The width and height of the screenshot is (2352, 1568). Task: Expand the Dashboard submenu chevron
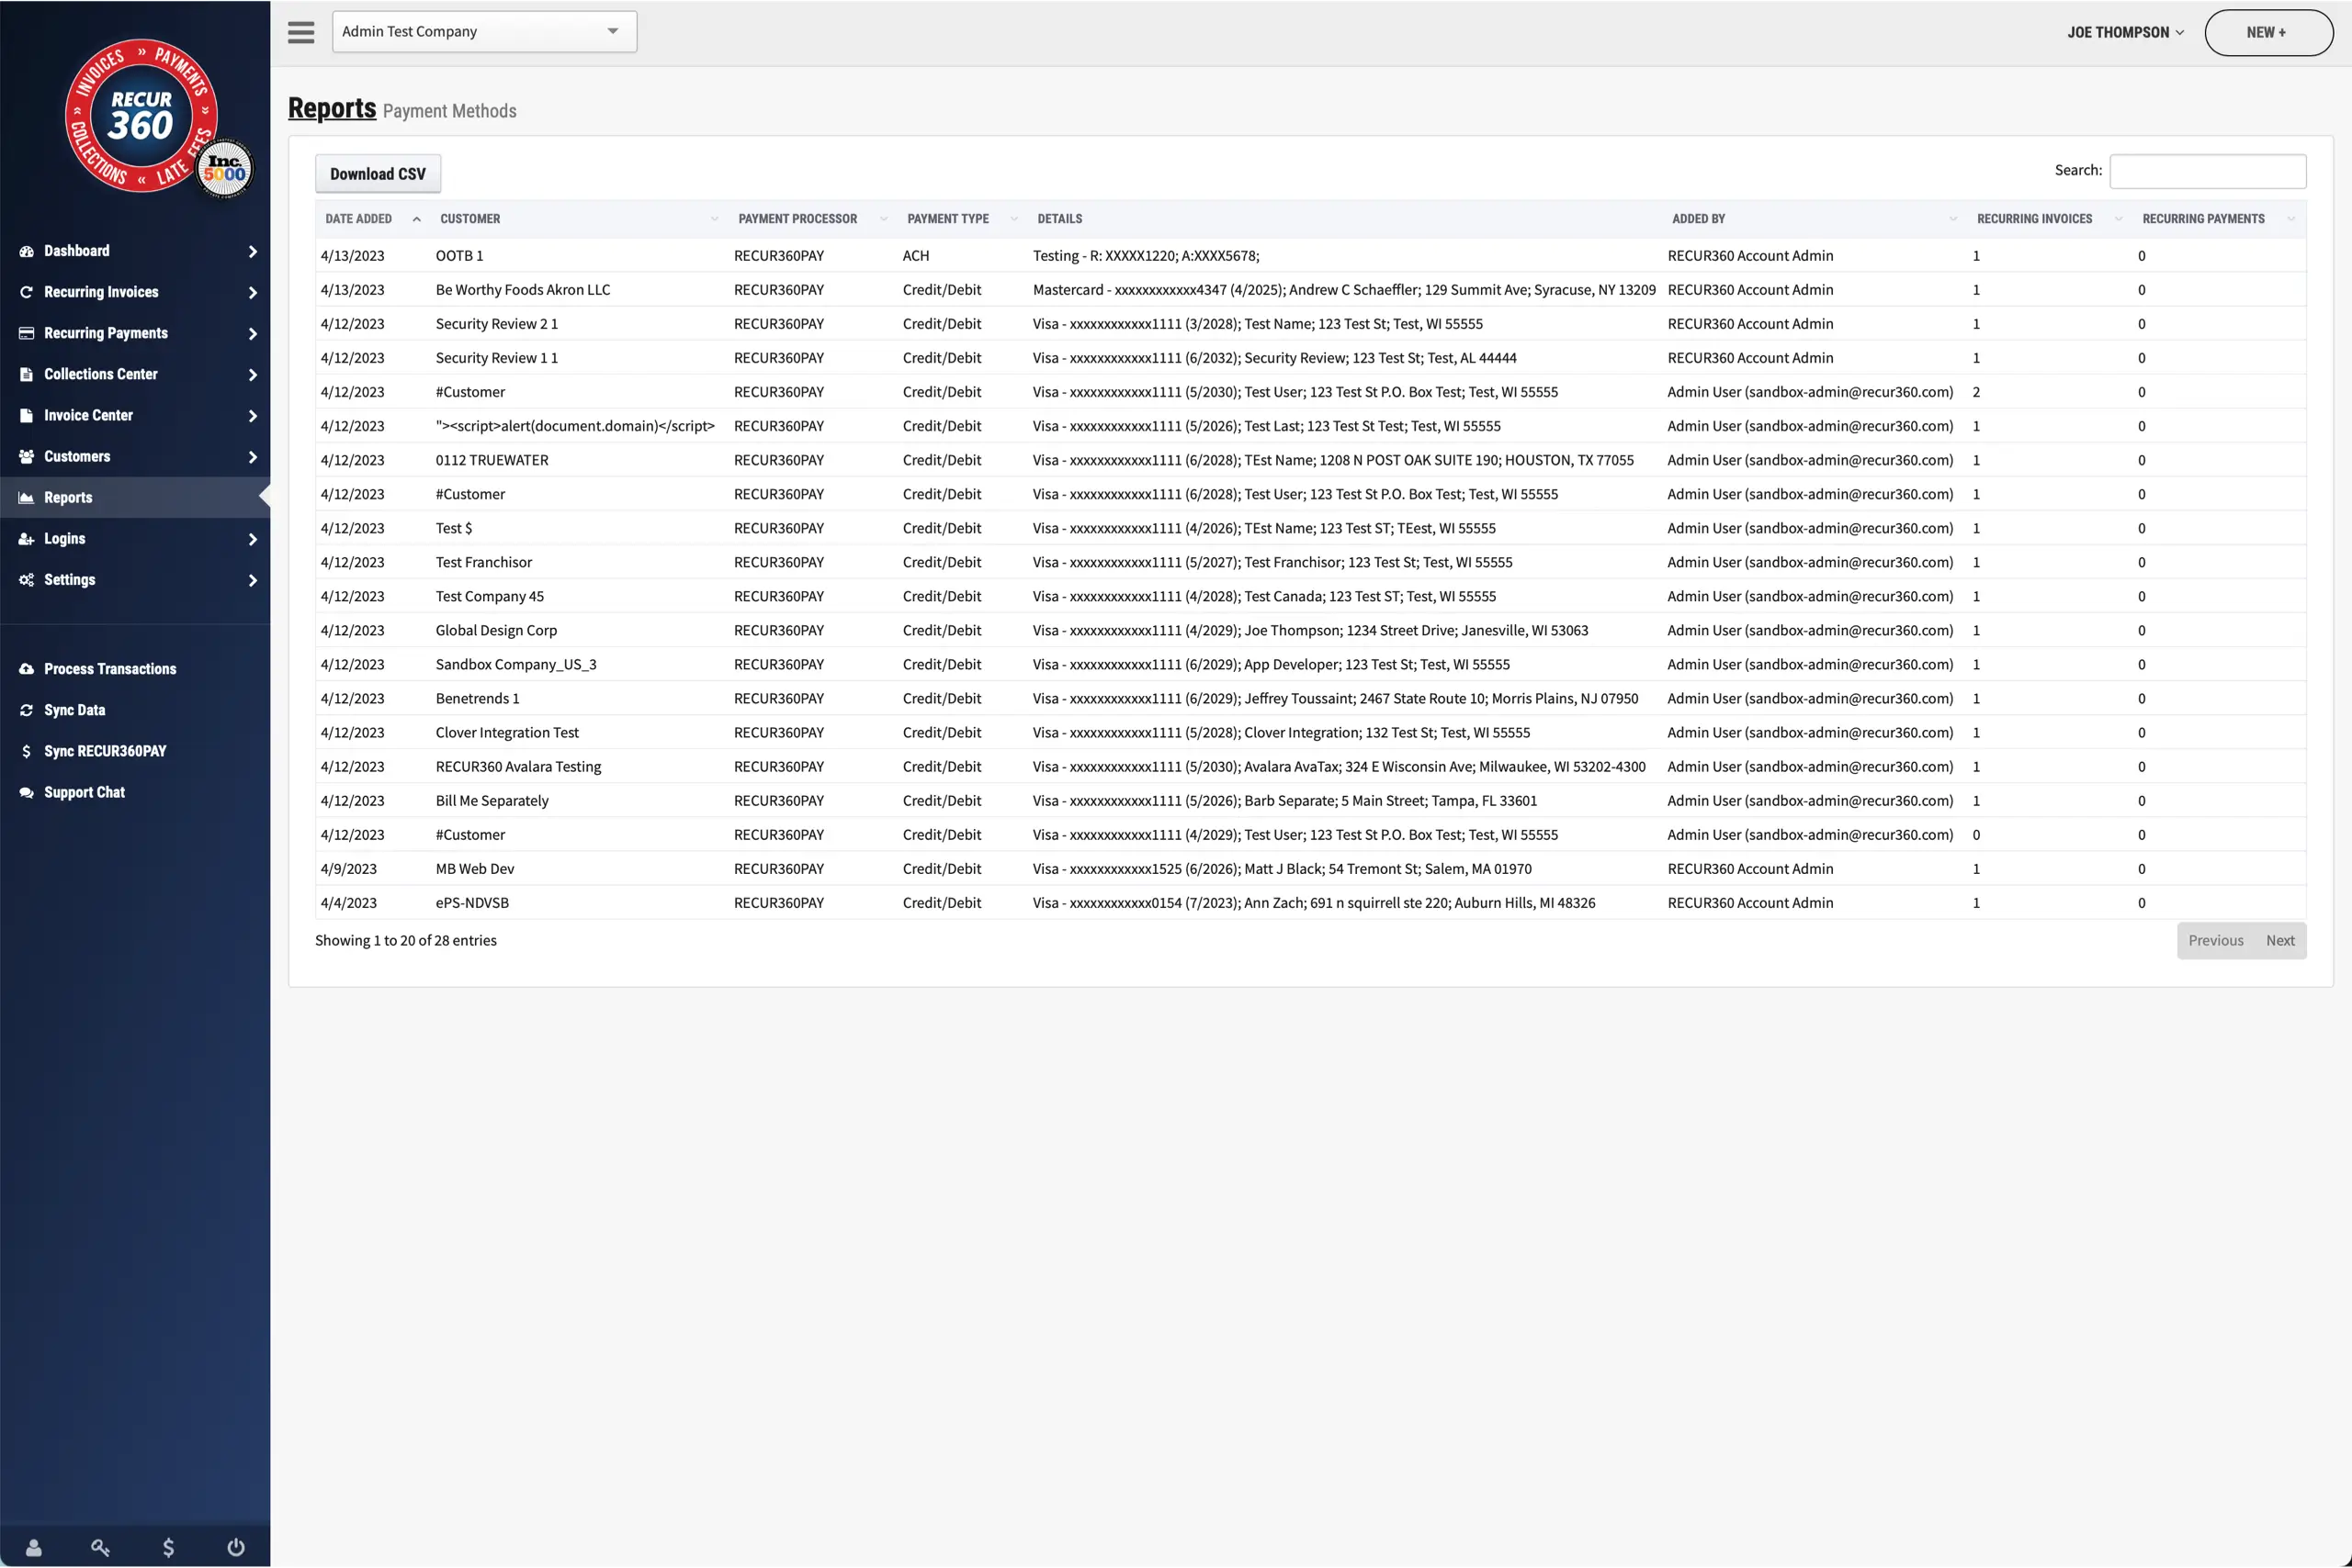point(253,252)
